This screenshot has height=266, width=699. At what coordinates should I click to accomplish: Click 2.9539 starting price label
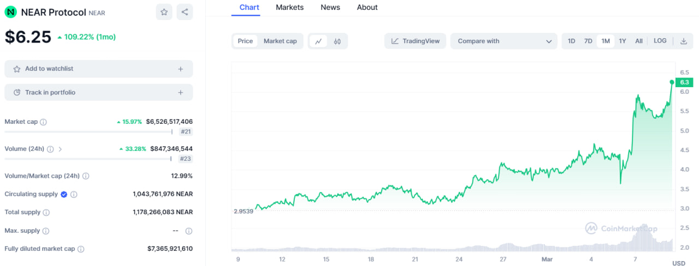[x=243, y=211]
